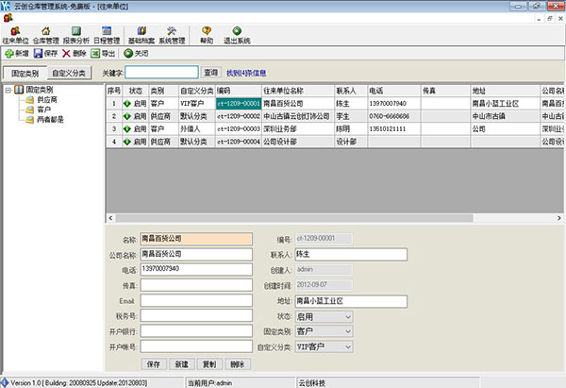The width and height of the screenshot is (566, 388).
Task: Open the 状态 dropdown in form
Action: click(x=348, y=316)
